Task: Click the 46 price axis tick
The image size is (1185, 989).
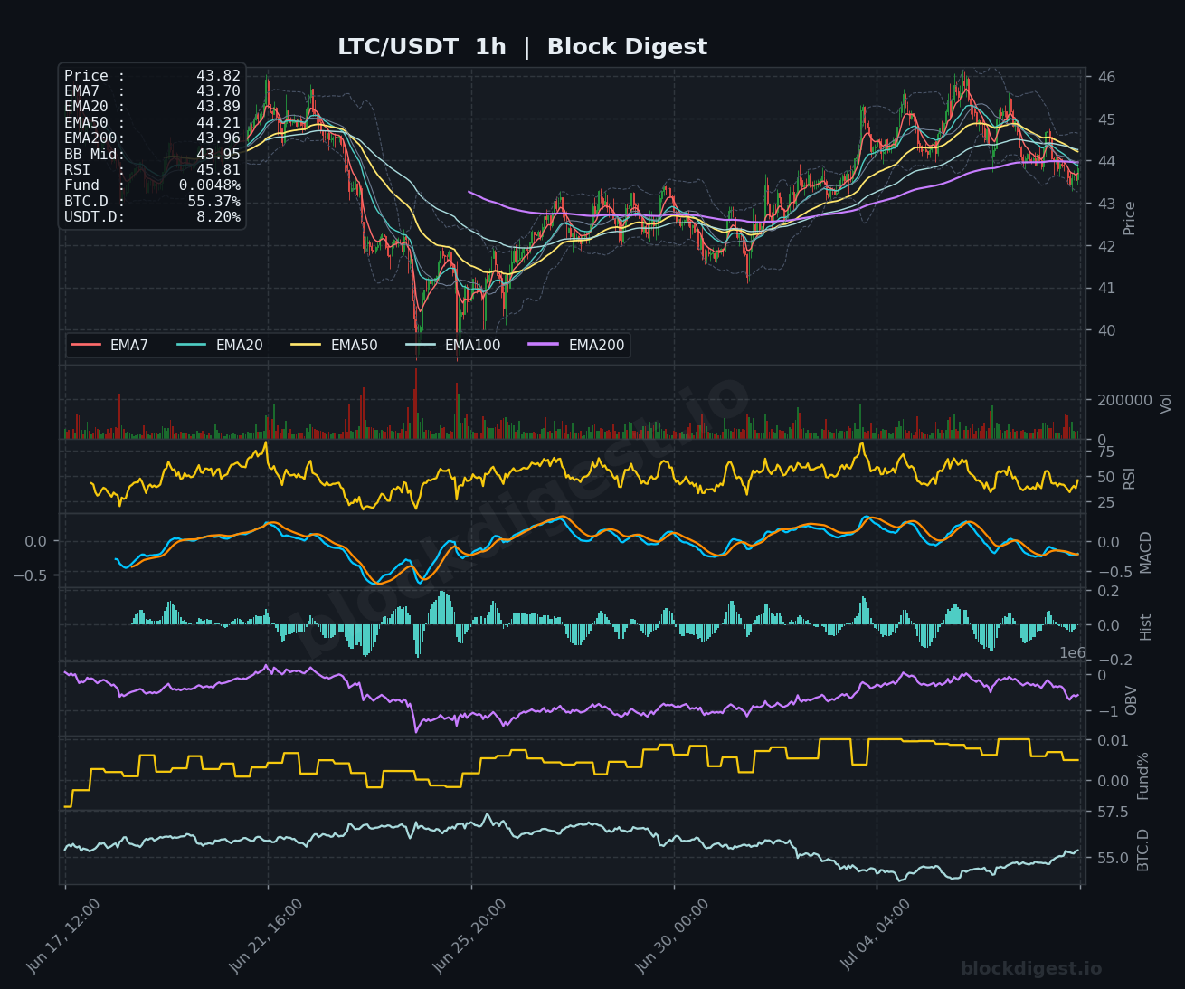Action: click(x=1106, y=78)
